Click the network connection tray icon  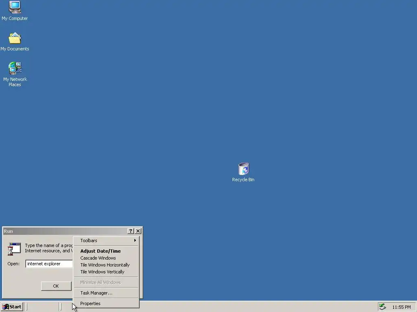click(382, 307)
